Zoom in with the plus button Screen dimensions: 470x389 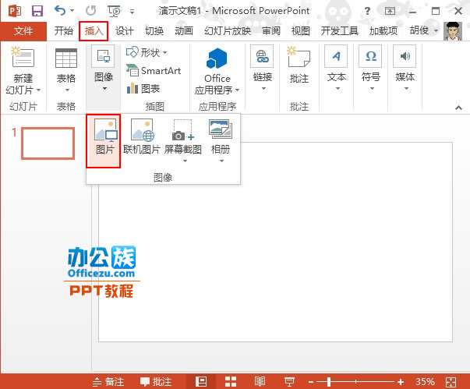(401, 382)
